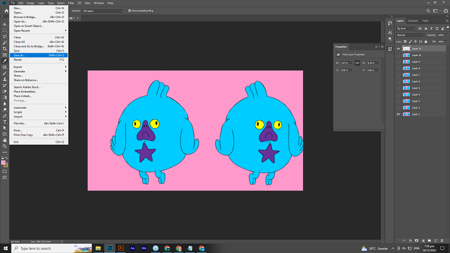Select the Gradient tool
The image size is (450, 253).
coord(4,98)
